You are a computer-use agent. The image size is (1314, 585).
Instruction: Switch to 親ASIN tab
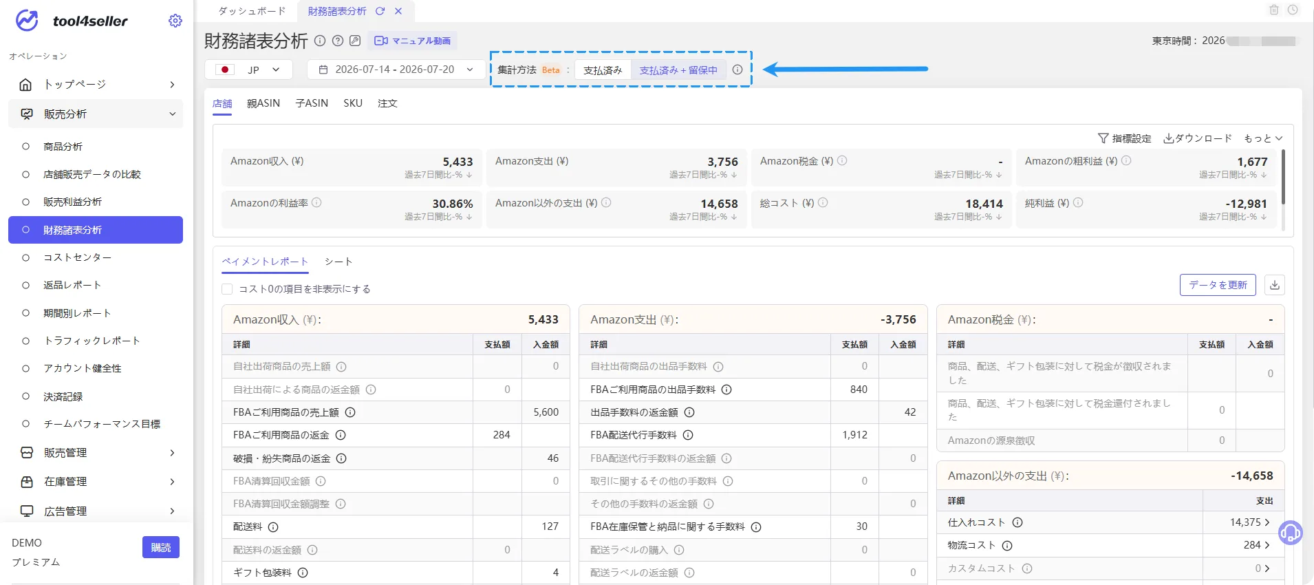tap(263, 103)
